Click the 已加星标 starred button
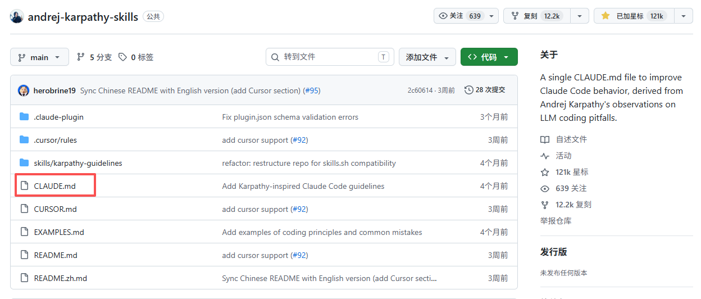Viewport: 701px width, 299px height. point(634,16)
